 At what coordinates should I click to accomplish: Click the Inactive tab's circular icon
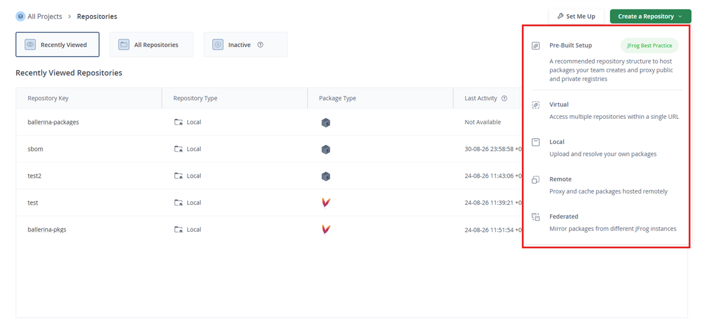tap(218, 45)
